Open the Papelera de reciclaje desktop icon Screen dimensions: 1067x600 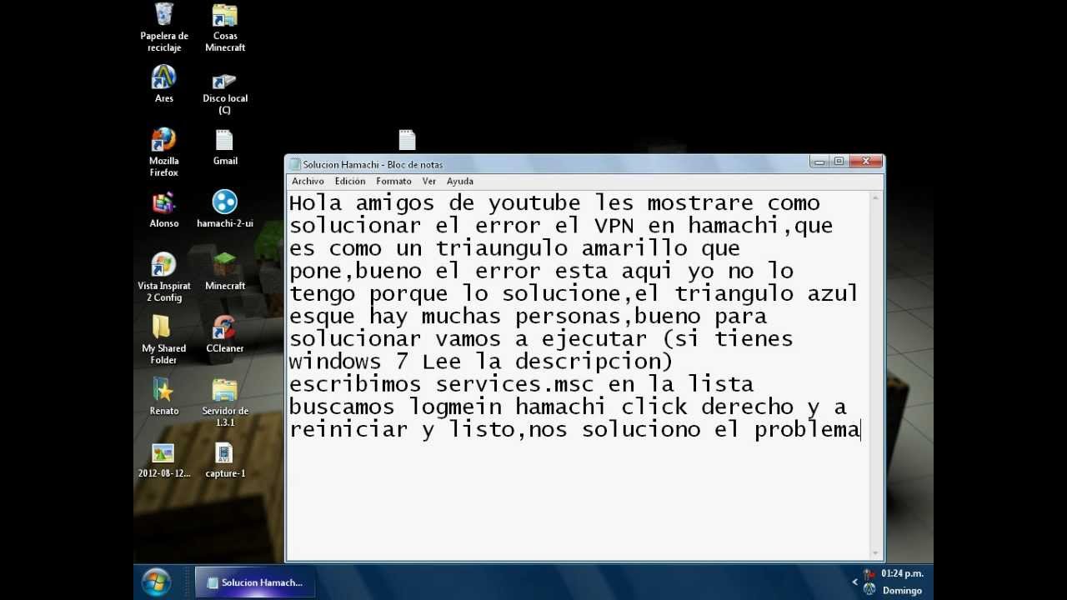164,27
